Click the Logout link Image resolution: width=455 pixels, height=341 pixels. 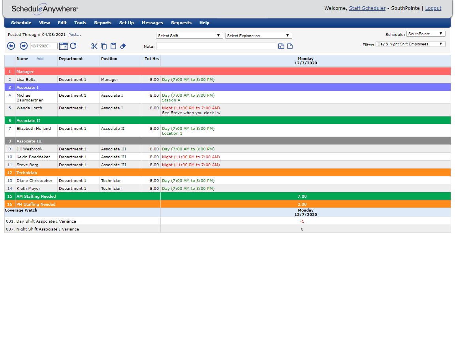tap(433, 8)
